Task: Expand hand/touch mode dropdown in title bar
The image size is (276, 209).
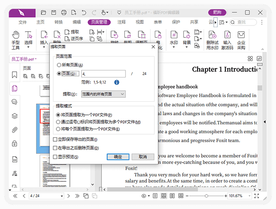Action: [x=108, y=12]
